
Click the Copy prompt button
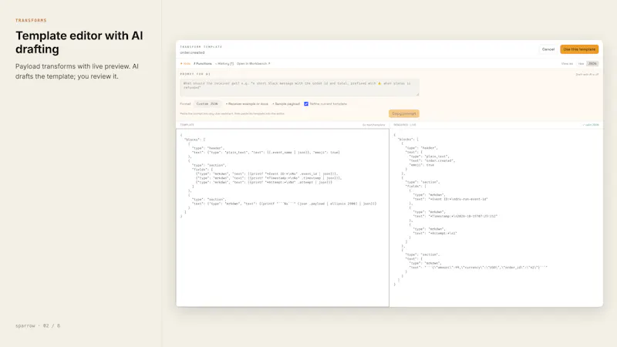click(x=403, y=113)
